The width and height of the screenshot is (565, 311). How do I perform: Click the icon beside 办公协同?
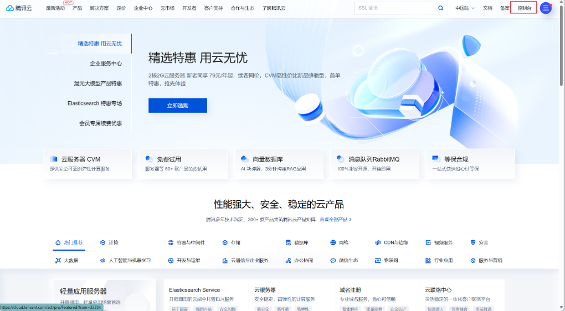coord(288,260)
